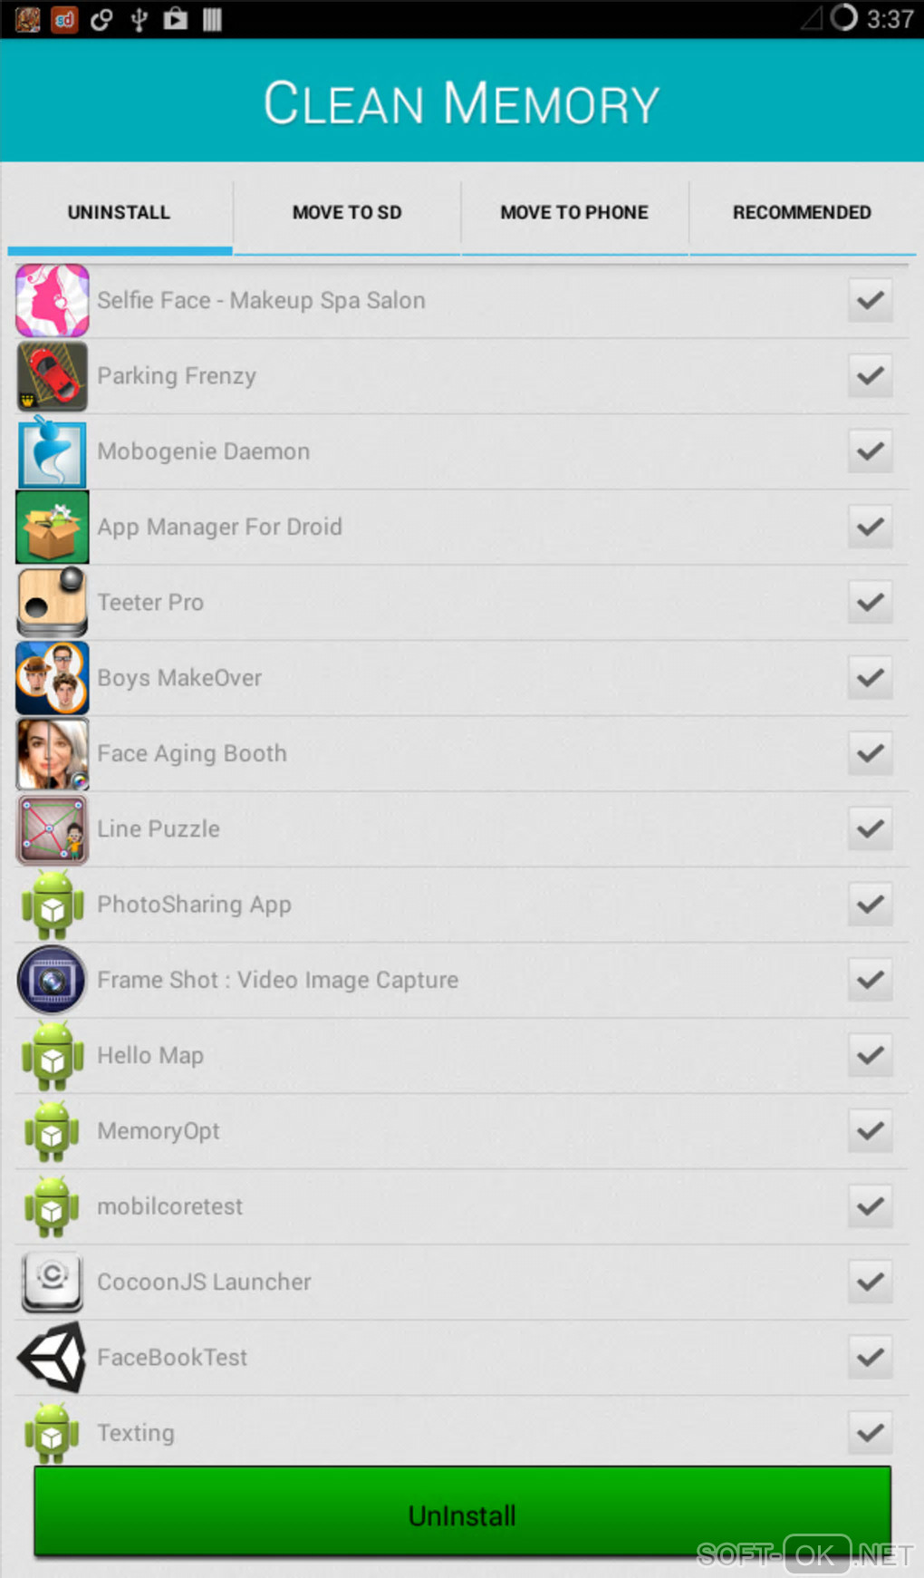Toggle the MemoryOpt checkbox
Screen dimensions: 924x1578
871,1131
